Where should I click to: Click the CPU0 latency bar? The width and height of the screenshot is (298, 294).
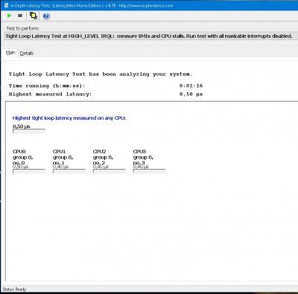(29, 171)
